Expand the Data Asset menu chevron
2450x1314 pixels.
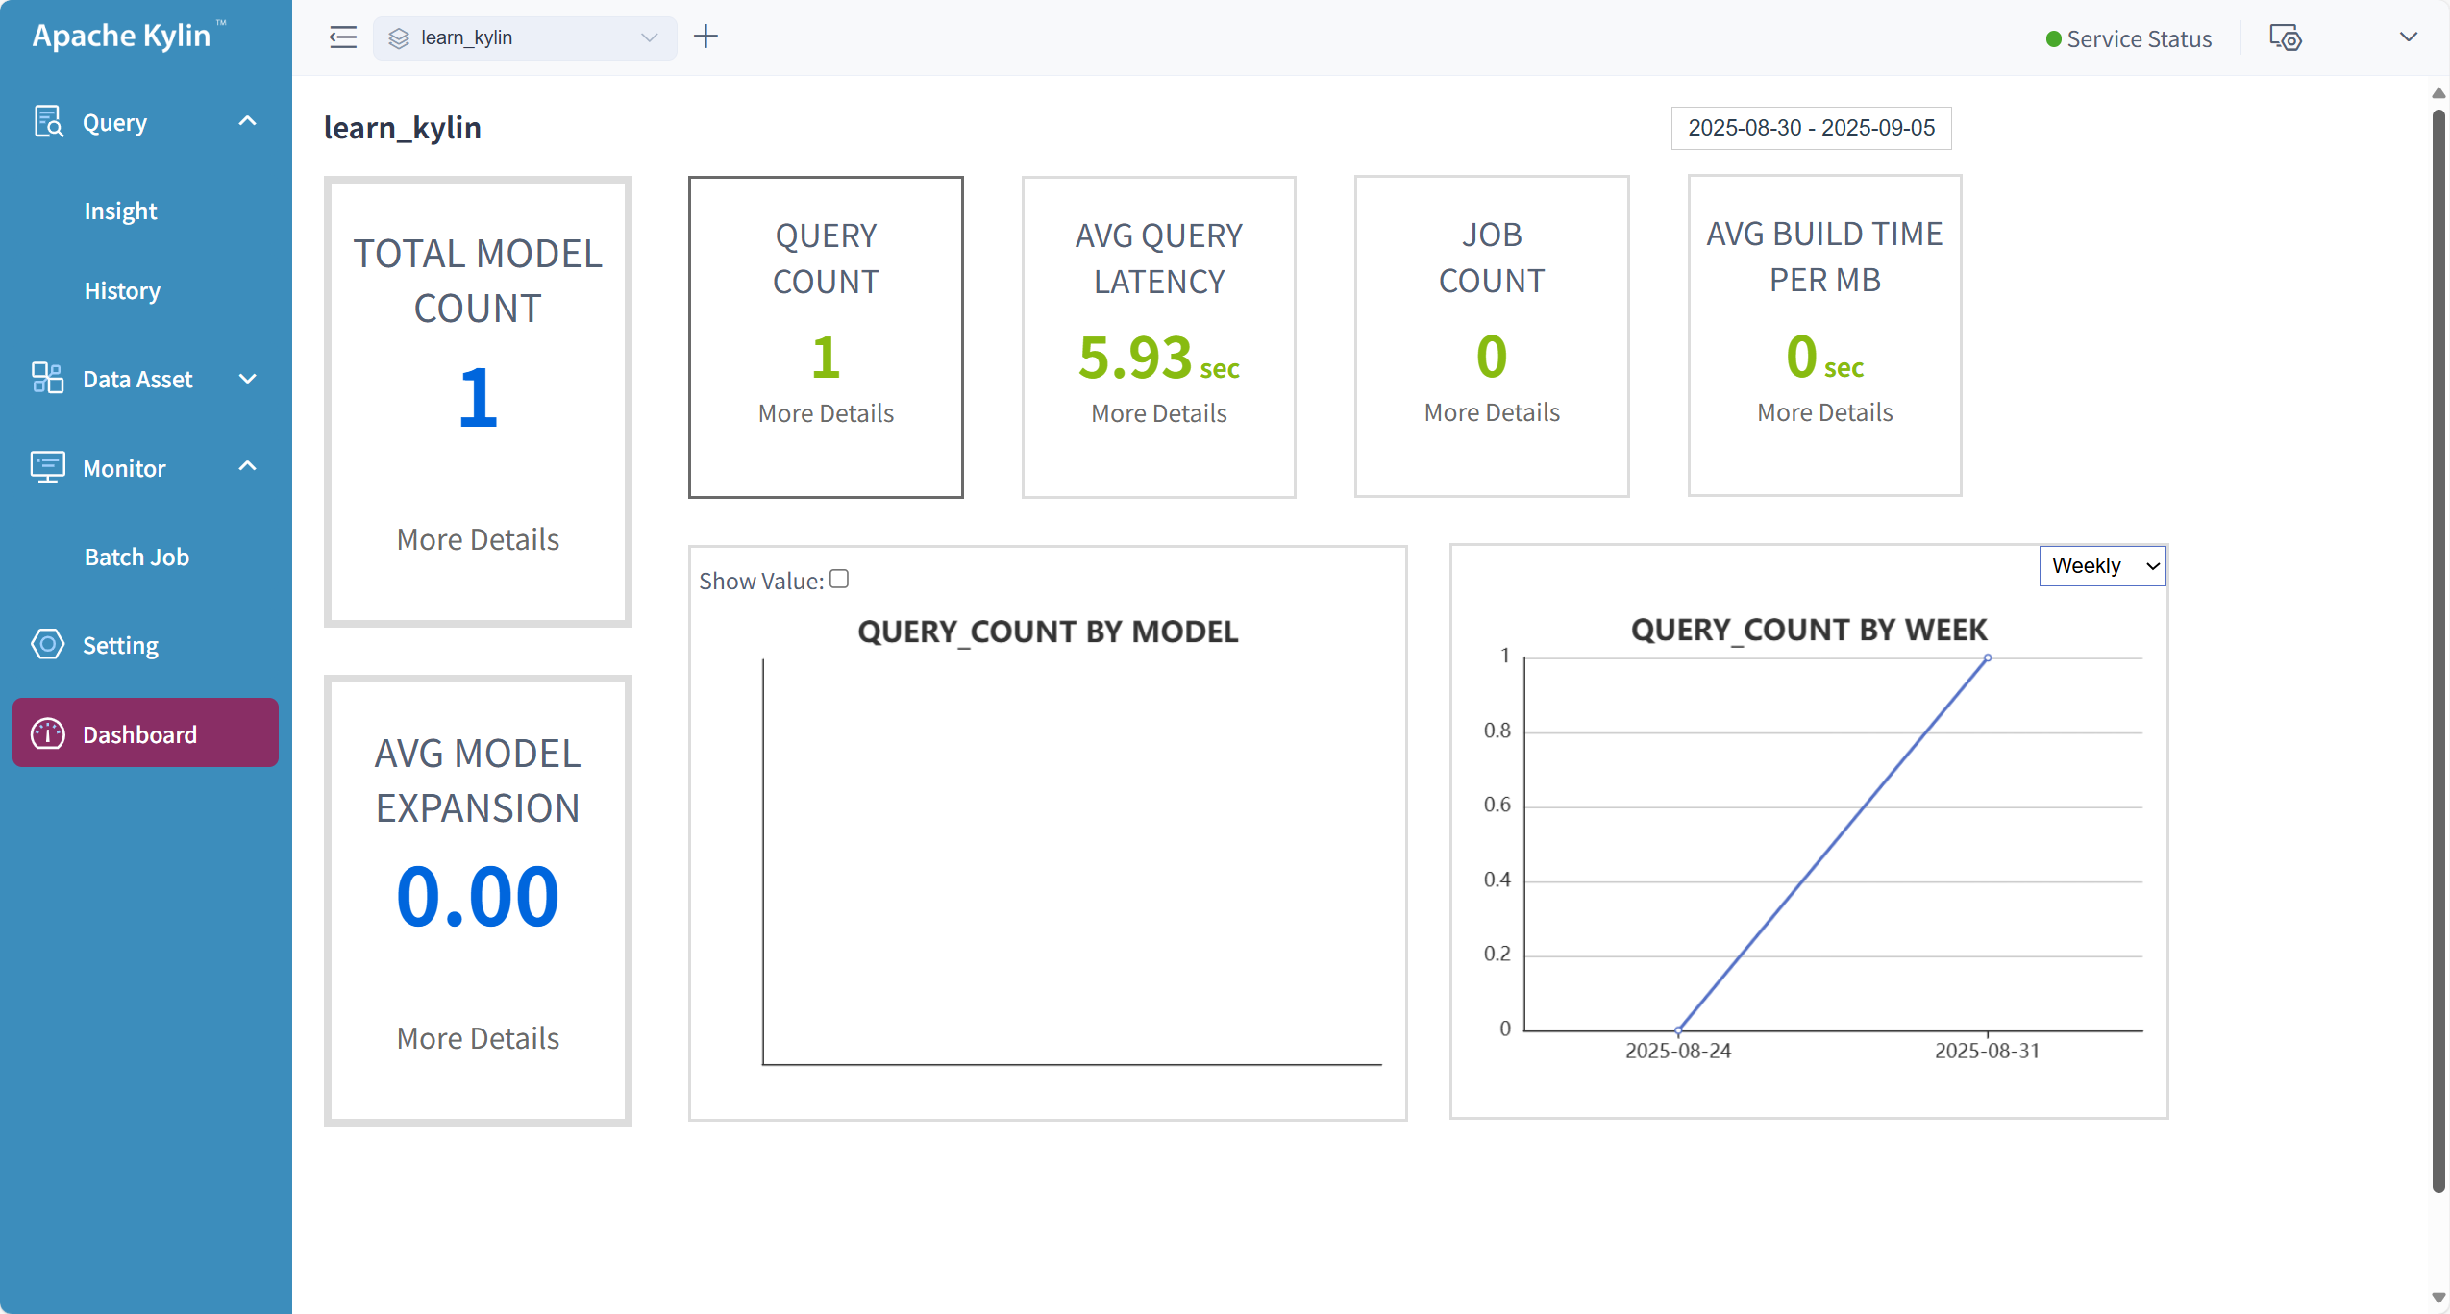248,379
